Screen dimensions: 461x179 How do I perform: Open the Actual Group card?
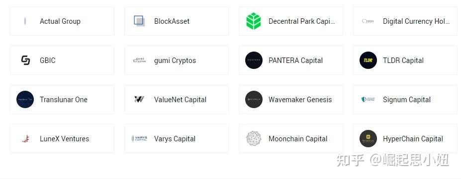click(62, 21)
